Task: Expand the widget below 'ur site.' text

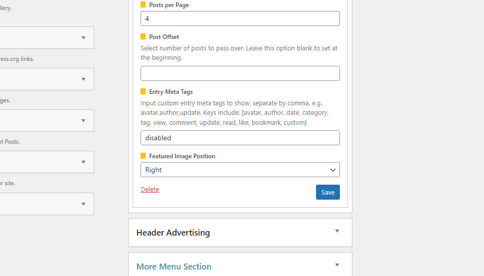Action: click(83, 204)
